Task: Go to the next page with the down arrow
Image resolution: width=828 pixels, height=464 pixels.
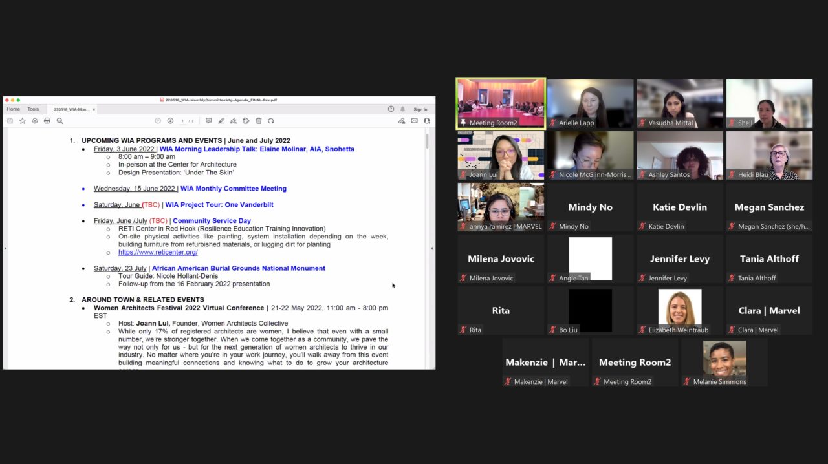Action: pyautogui.click(x=170, y=121)
